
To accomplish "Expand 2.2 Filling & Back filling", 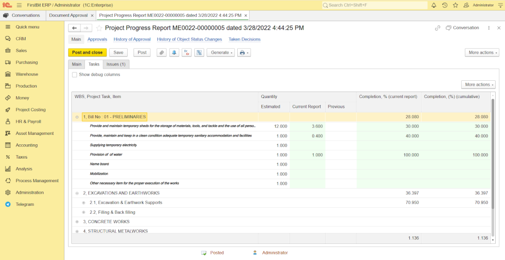I will pos(83,212).
